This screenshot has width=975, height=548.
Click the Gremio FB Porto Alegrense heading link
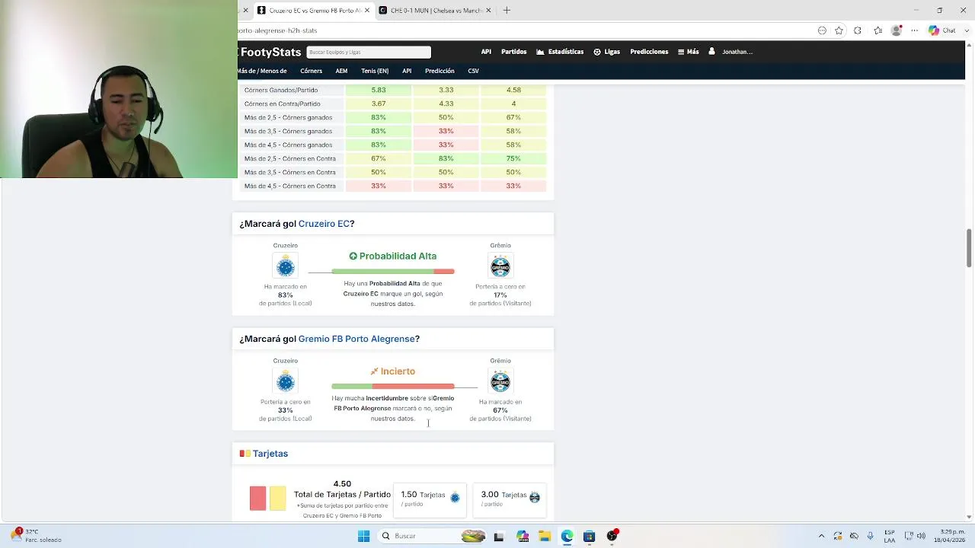[356, 339]
